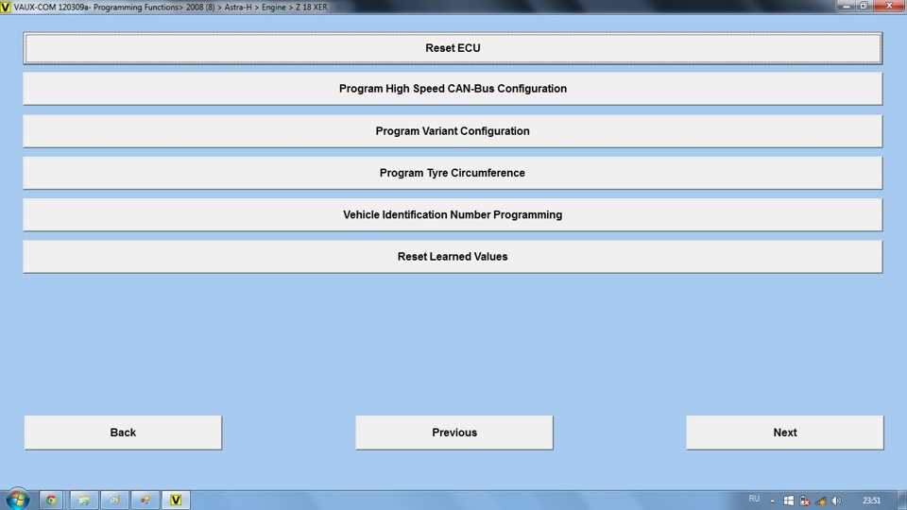The width and height of the screenshot is (907, 510).
Task: Choose Program Tyre Circumference option
Action: [x=453, y=173]
